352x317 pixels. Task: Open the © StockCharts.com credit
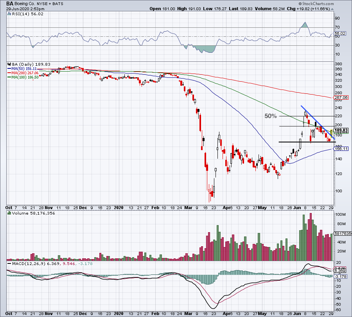[316, 4]
